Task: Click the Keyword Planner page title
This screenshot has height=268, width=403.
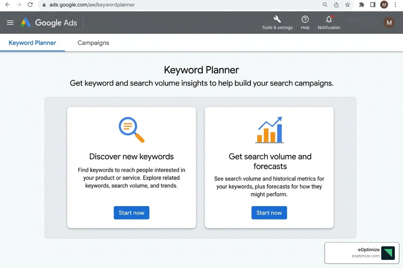Action: click(201, 70)
